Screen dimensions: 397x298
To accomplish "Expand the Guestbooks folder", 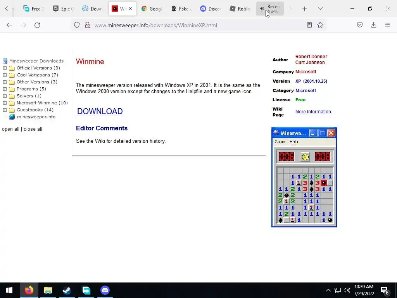I will (x=5, y=110).
